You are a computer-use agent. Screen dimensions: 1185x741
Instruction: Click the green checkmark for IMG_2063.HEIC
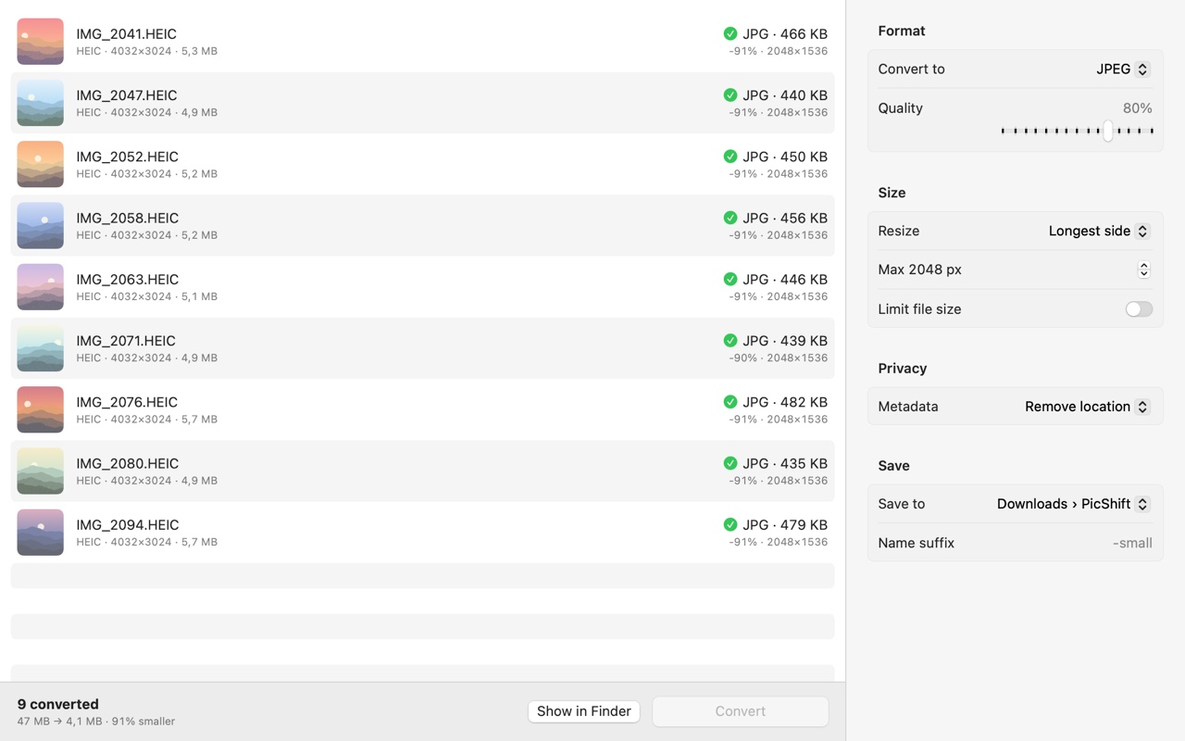click(730, 279)
